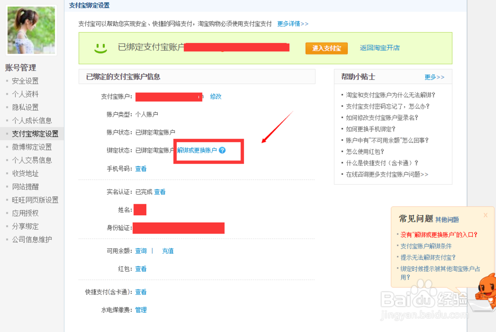Click the 进入支付宝 button
The image size is (496, 332).
pyautogui.click(x=326, y=48)
